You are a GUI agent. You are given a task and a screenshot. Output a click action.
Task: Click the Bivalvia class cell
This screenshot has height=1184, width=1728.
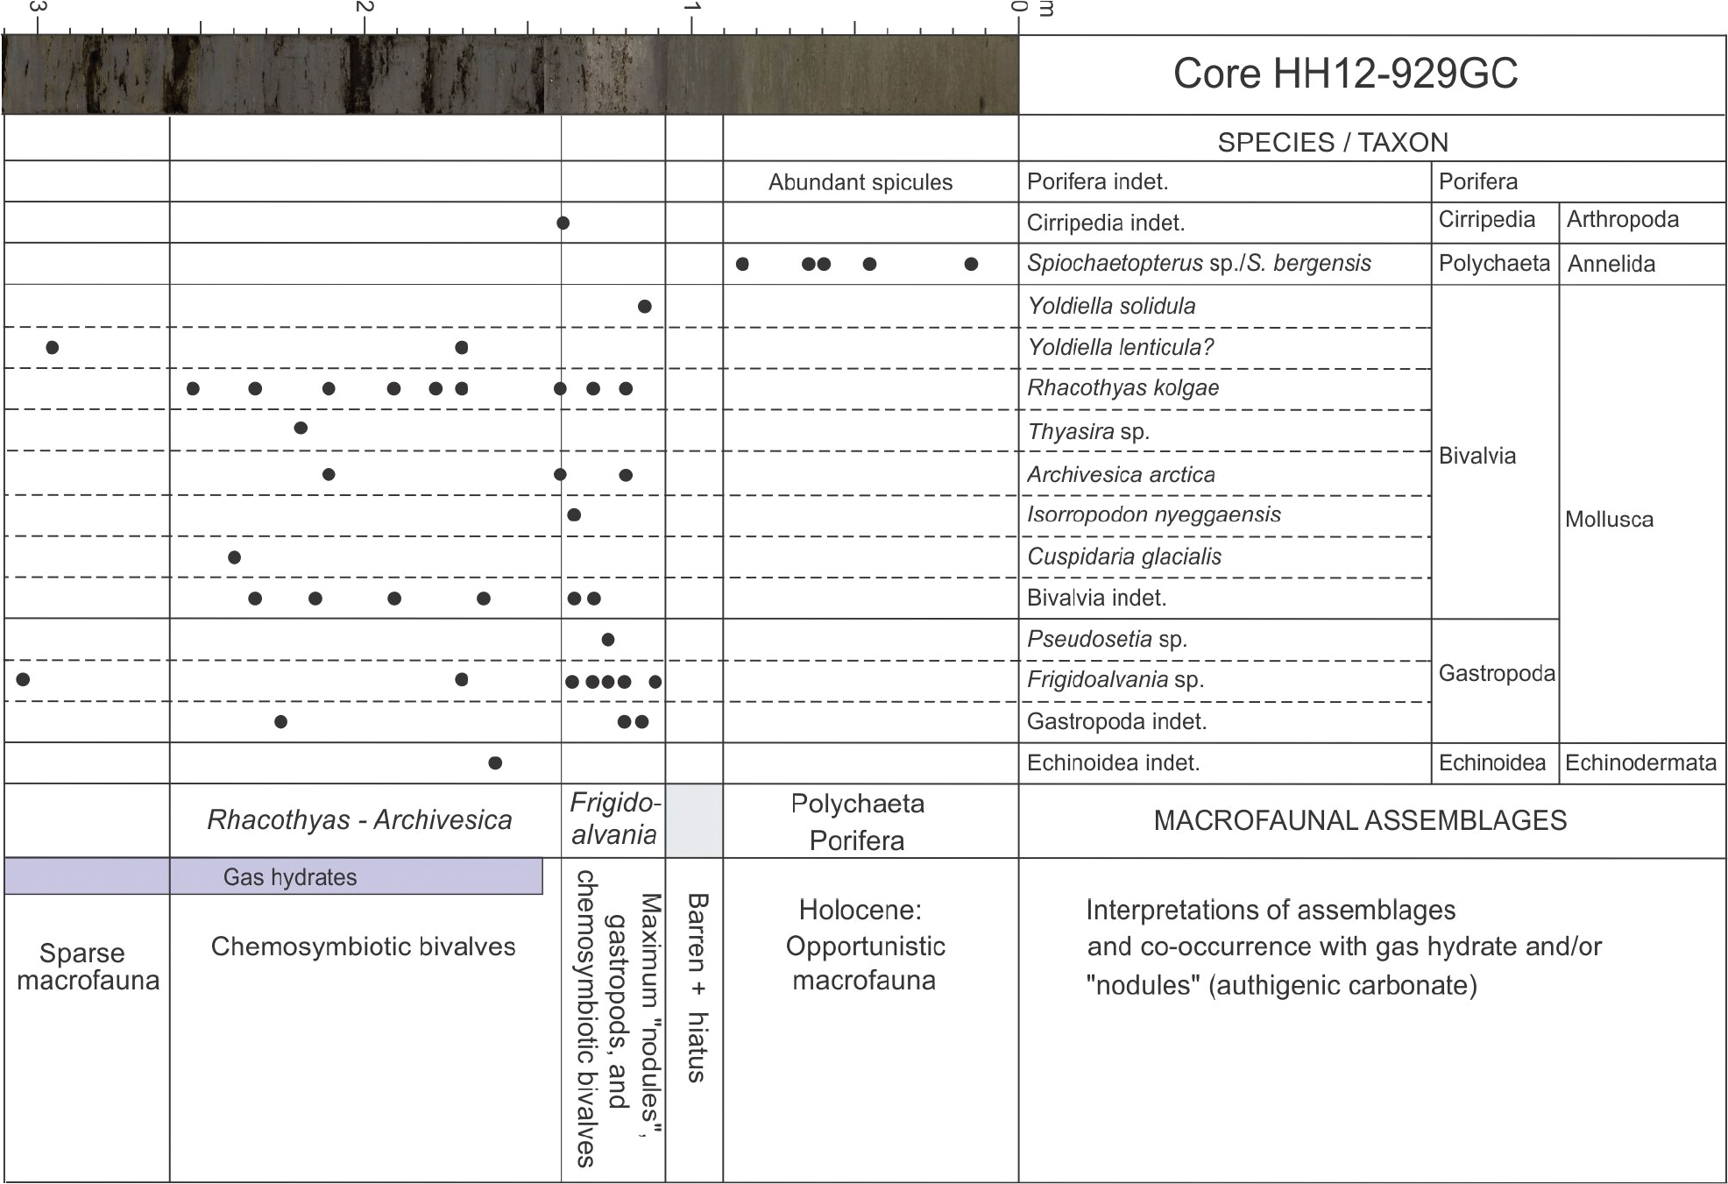click(1477, 455)
